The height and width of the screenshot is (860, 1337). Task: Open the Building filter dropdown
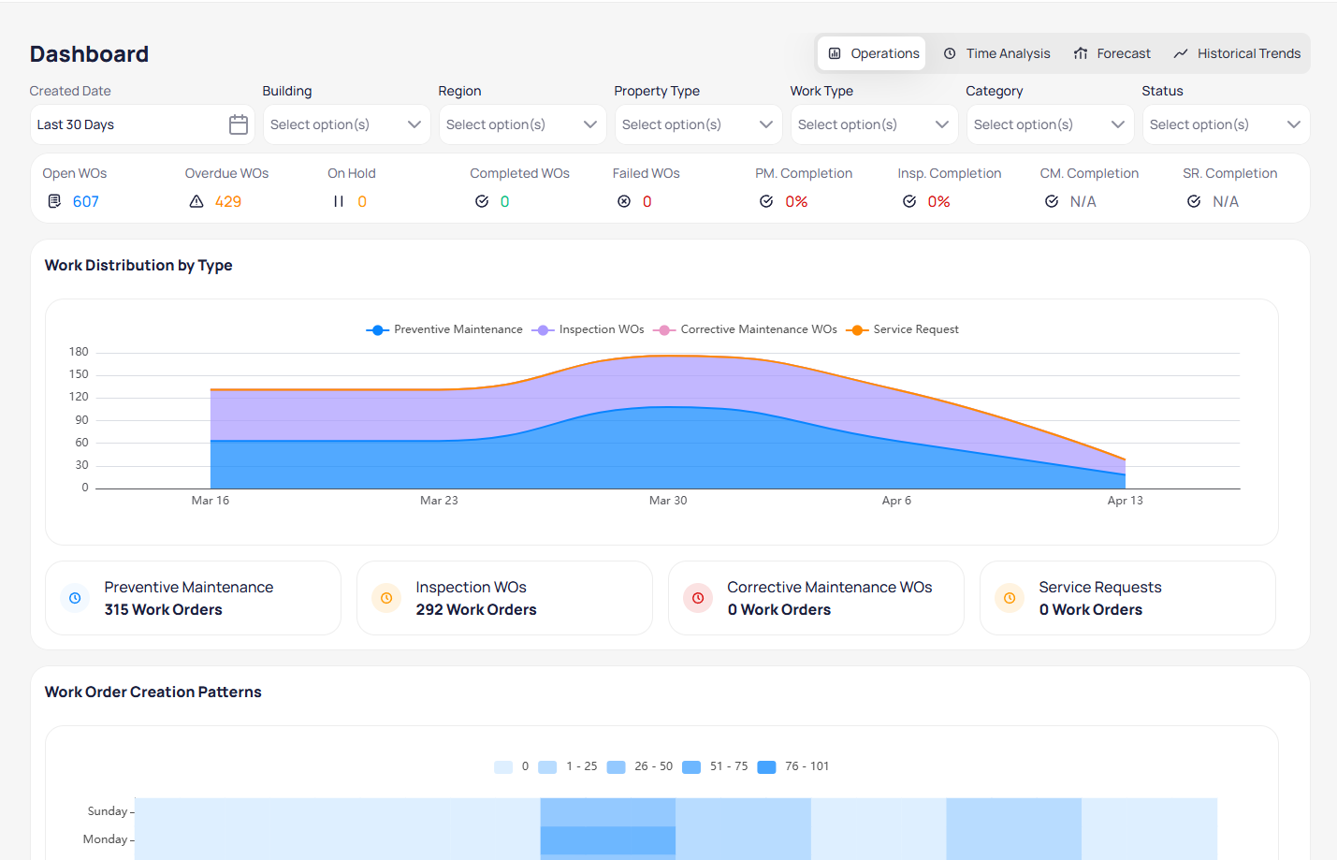(346, 124)
